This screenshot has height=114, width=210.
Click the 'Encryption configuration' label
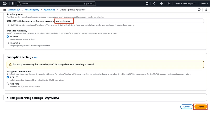tap(19, 71)
